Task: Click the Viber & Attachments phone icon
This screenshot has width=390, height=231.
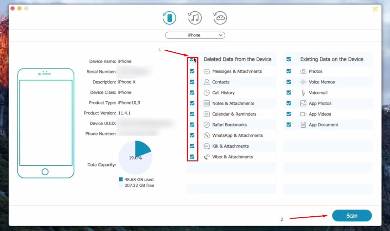Action: pyautogui.click(x=207, y=157)
